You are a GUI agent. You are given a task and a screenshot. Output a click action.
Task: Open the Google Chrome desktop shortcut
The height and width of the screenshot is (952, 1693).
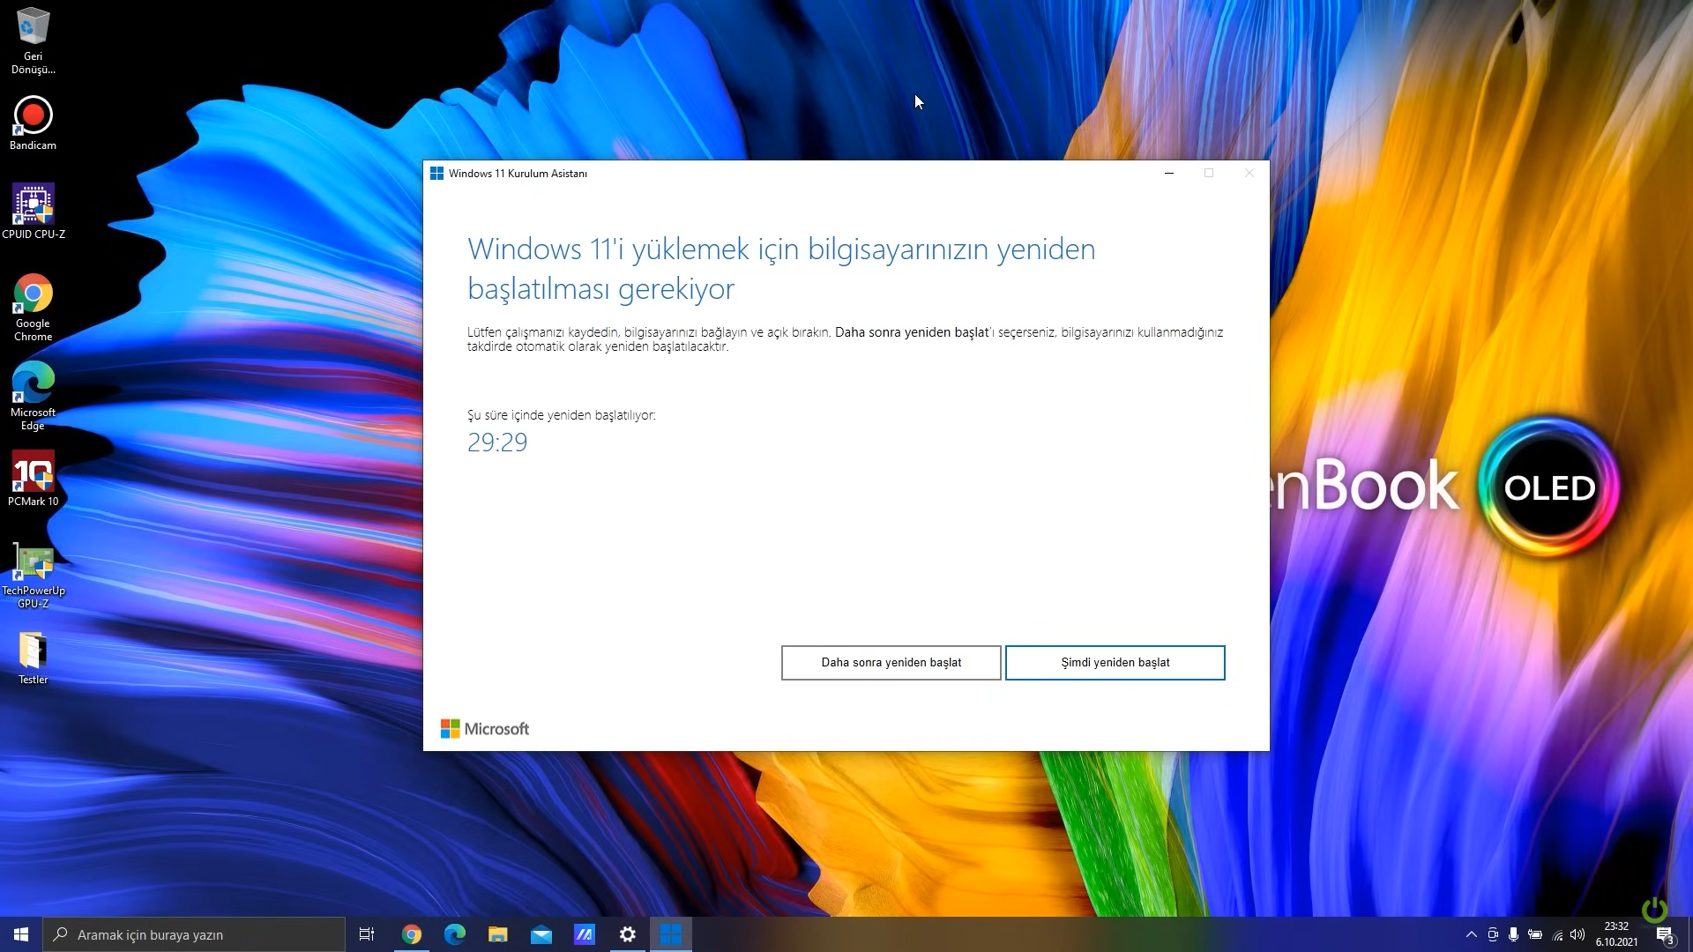point(33,294)
